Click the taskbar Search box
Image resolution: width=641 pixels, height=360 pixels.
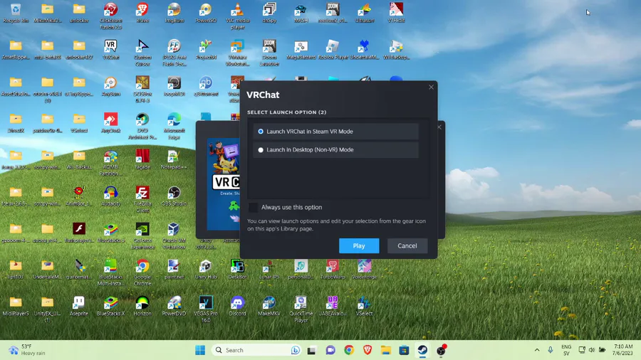coord(256,350)
